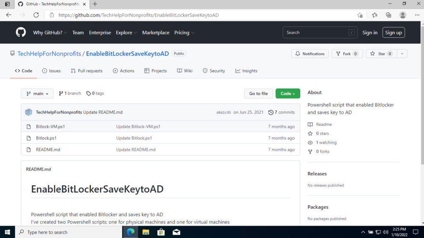Expand the Pricing menu
Screen dimensions: 424x238
(x=184, y=32)
